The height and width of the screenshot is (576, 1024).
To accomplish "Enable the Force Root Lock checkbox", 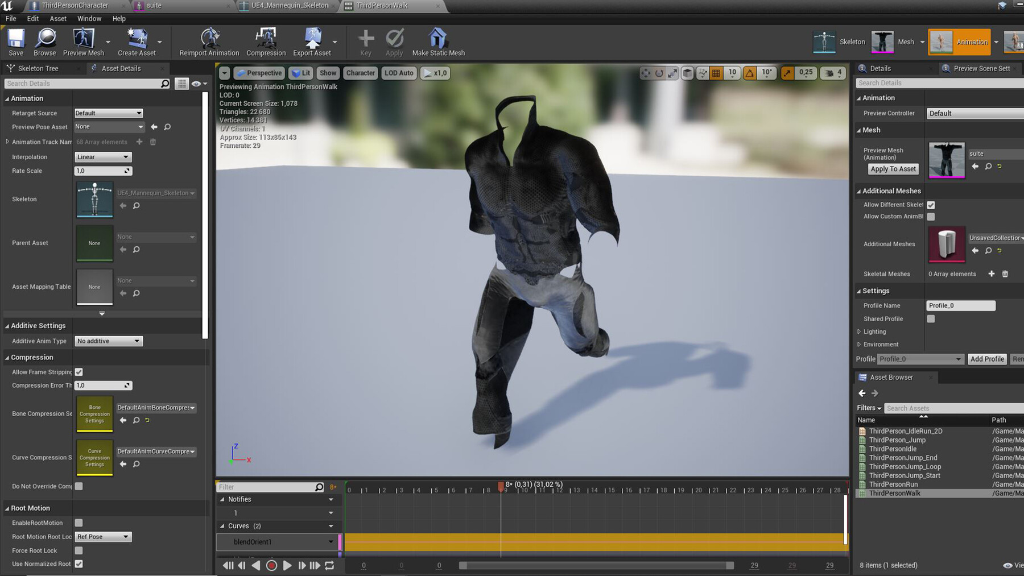I will pyautogui.click(x=79, y=550).
